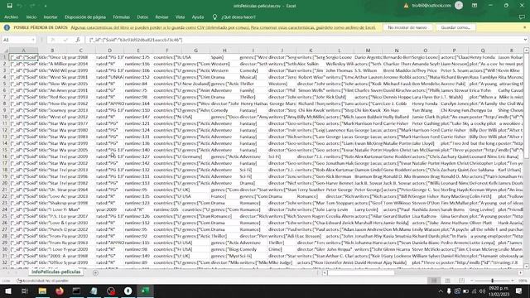The height and width of the screenshot is (298, 530).
Task: Expand the formula bar with the chevron
Action: coord(526,40)
